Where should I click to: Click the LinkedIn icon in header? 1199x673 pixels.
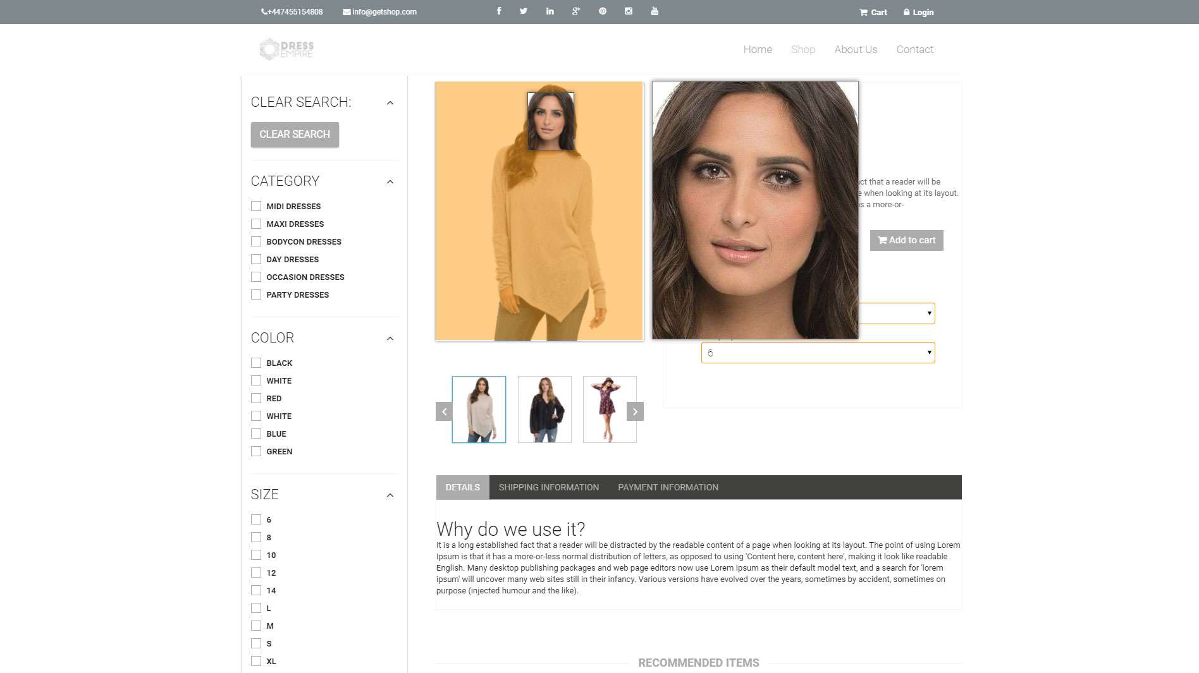[x=550, y=11]
